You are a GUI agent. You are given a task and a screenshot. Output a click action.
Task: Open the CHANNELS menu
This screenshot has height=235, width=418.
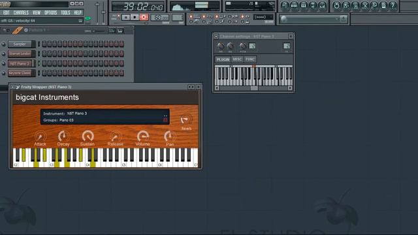pos(21,12)
